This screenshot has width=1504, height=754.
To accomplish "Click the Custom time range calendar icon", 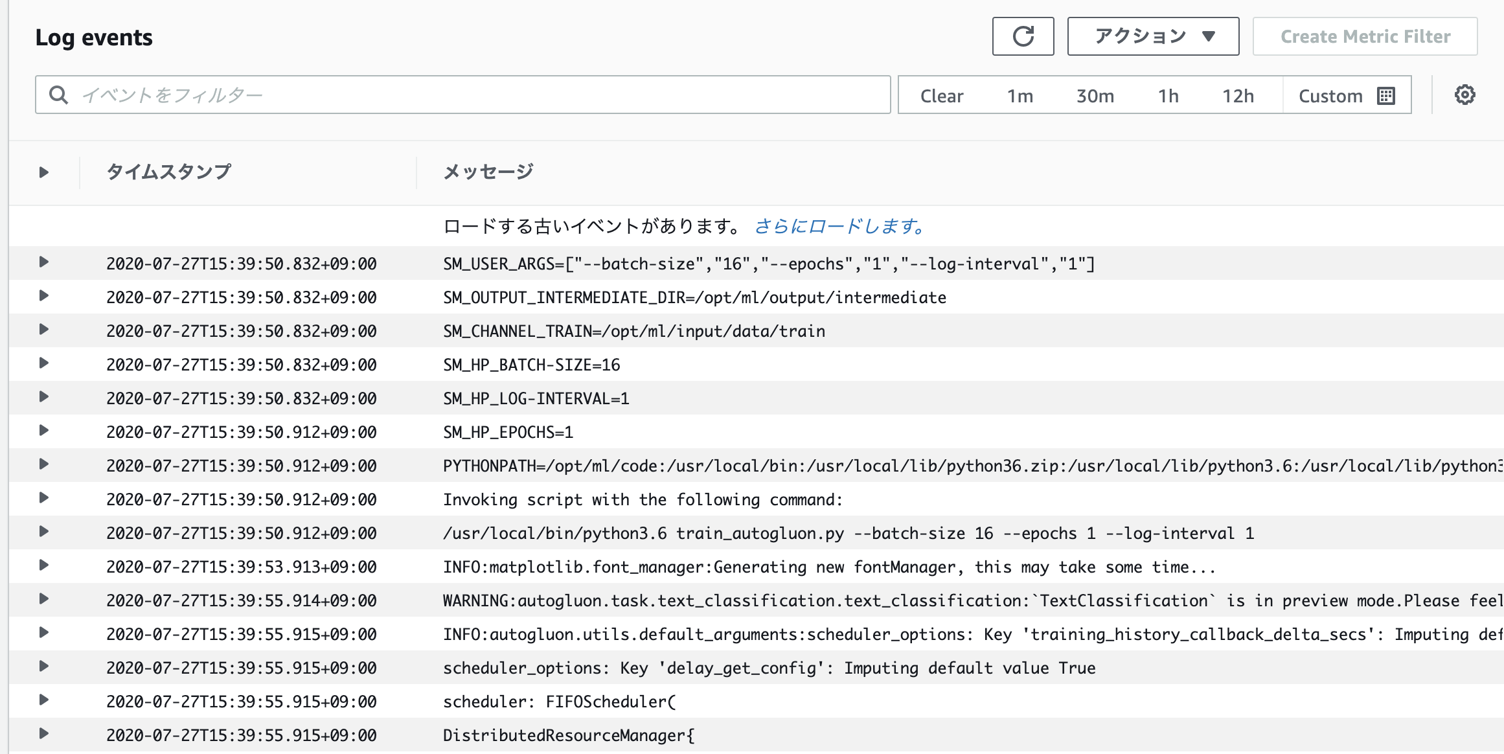I will 1386,96.
